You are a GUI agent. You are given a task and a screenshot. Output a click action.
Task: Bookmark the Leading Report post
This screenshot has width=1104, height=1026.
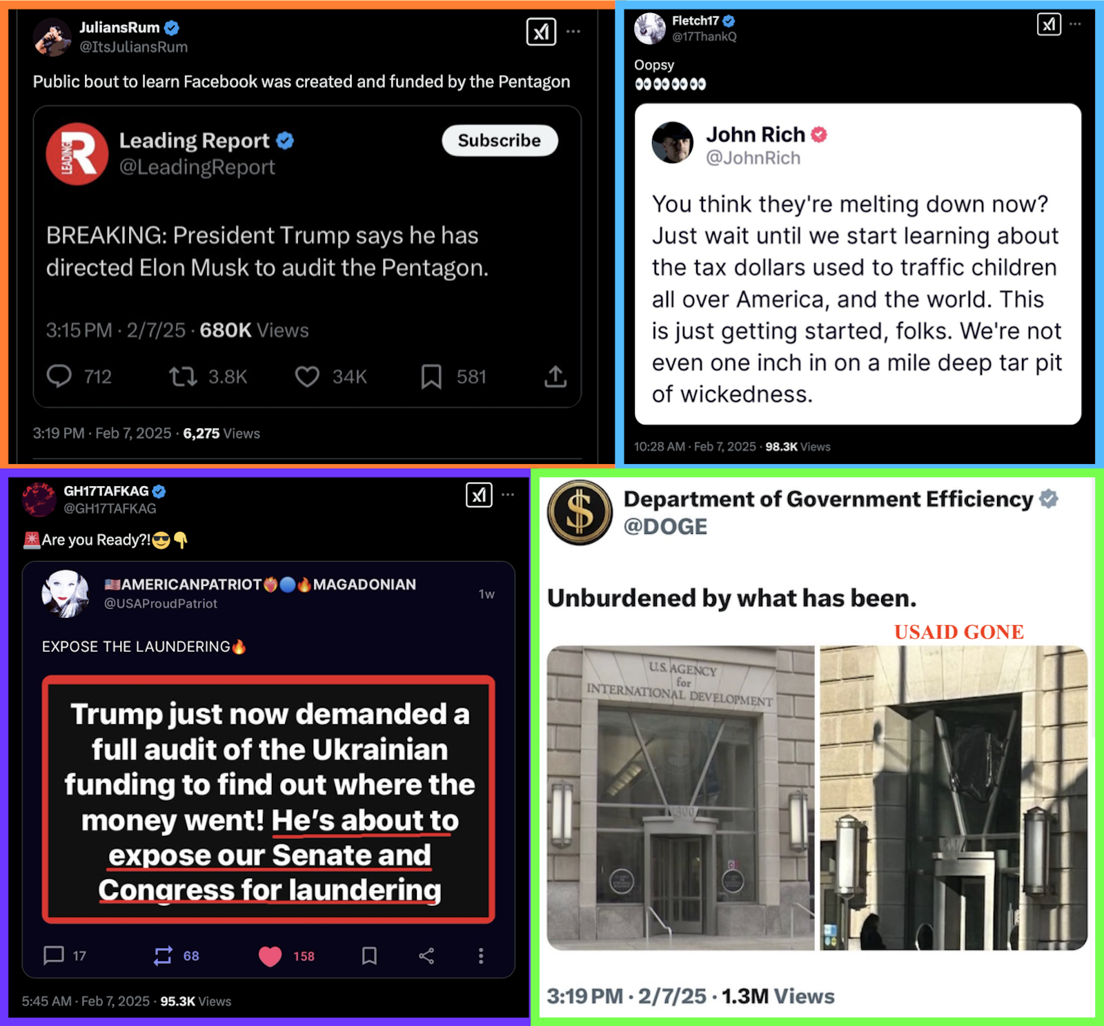point(431,376)
